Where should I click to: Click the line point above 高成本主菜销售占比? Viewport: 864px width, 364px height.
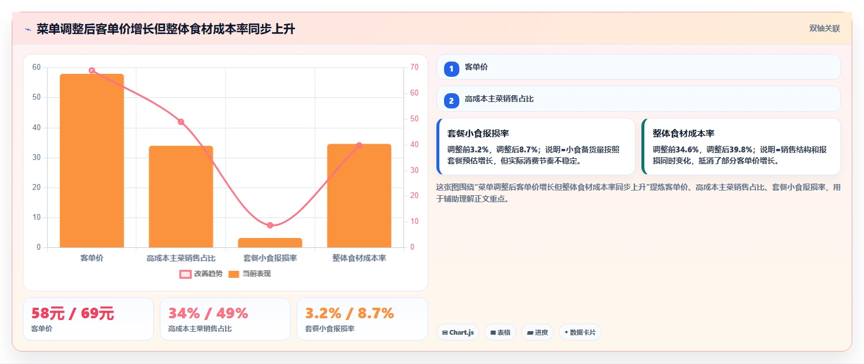coord(181,122)
